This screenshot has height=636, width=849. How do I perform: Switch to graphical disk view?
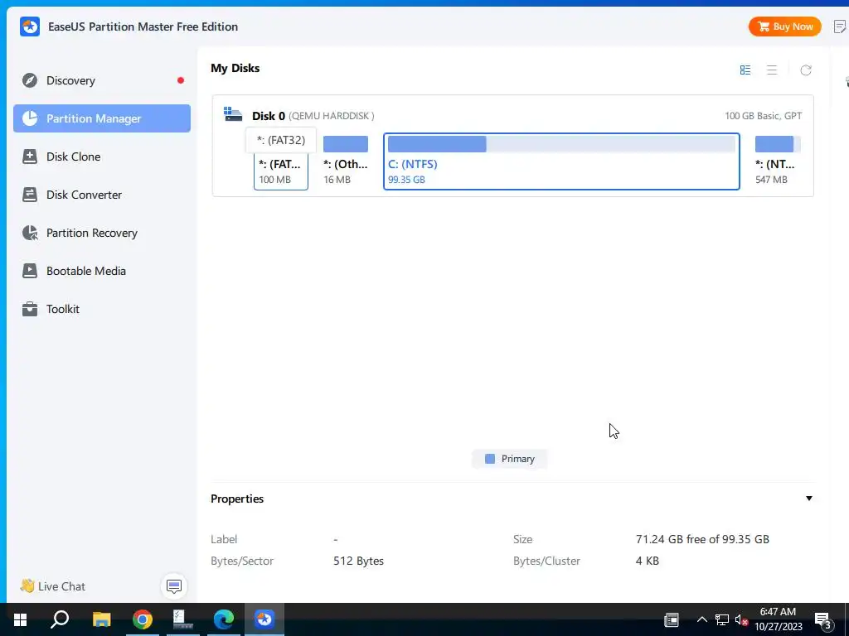(745, 70)
